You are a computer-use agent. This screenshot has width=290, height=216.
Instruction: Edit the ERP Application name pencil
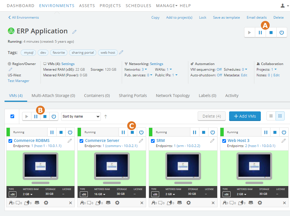(74, 32)
